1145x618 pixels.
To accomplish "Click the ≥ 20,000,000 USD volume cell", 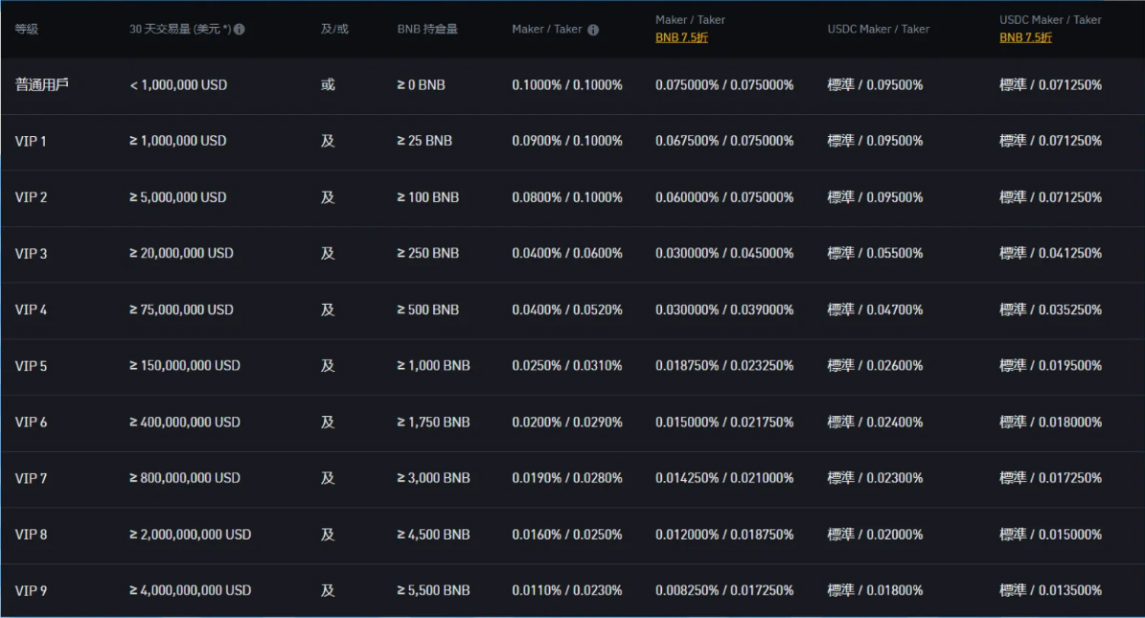I will tap(181, 253).
